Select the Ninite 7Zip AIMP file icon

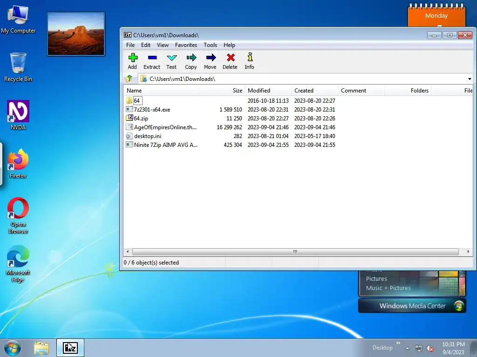(129, 145)
